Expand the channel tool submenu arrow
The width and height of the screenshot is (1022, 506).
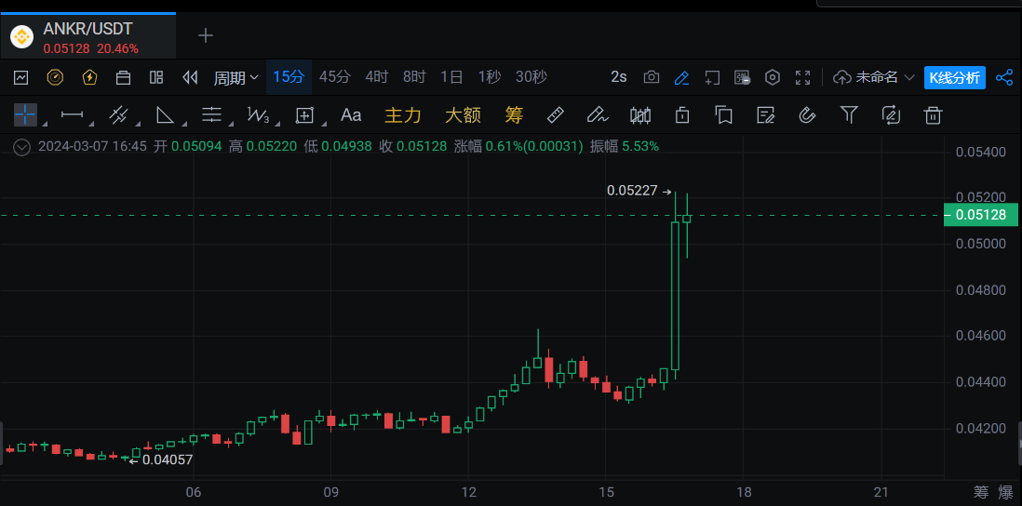[x=137, y=123]
